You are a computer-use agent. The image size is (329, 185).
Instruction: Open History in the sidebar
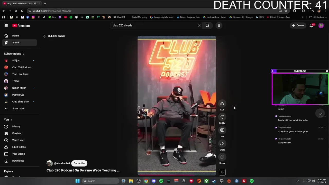(x=20, y=126)
